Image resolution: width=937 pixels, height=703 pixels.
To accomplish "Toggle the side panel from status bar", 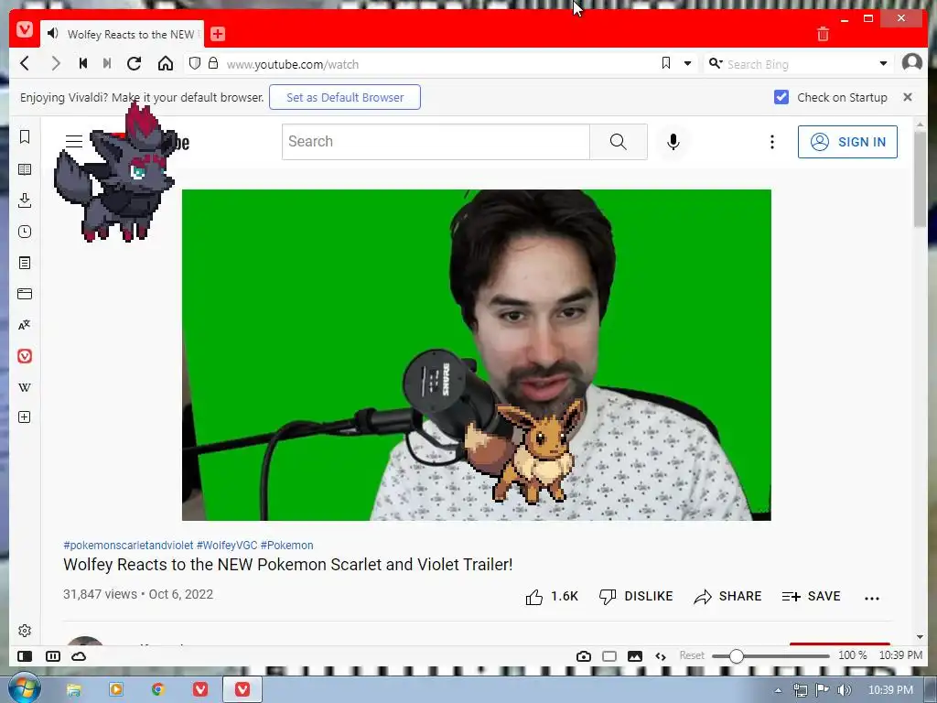I will (25, 656).
